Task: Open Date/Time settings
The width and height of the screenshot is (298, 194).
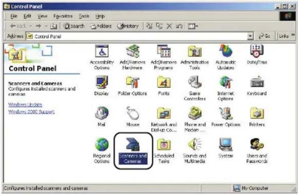Action: [x=257, y=55]
